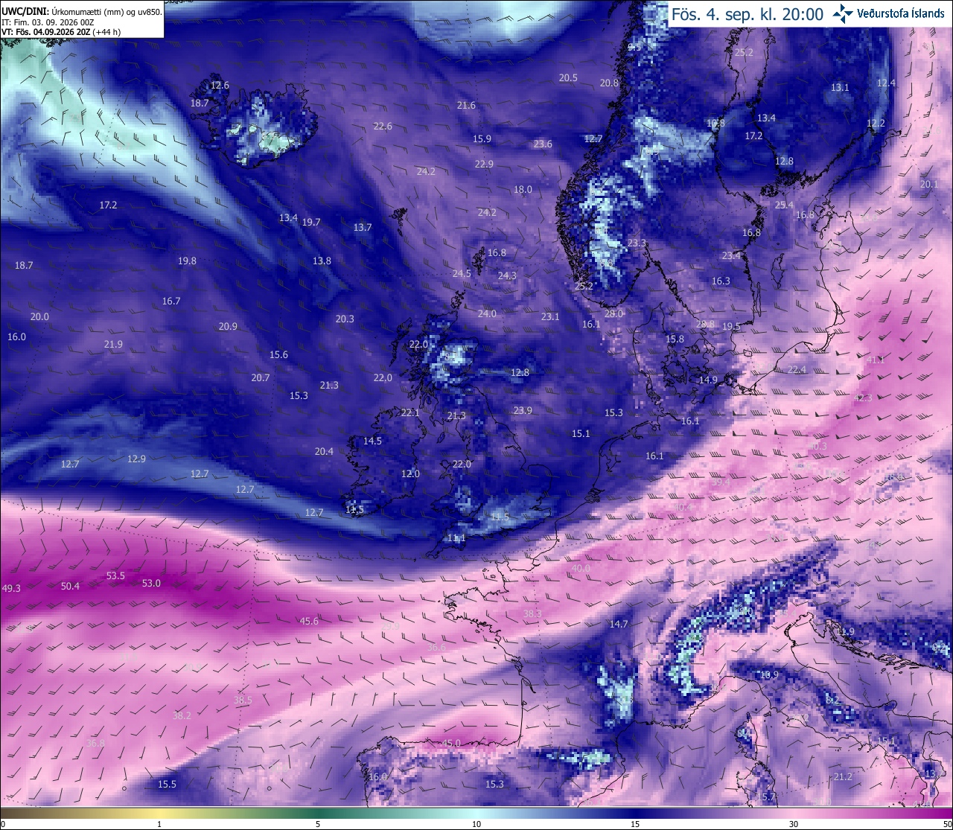
Task: Select the 12.6 value over Iceland
Action: (x=220, y=85)
